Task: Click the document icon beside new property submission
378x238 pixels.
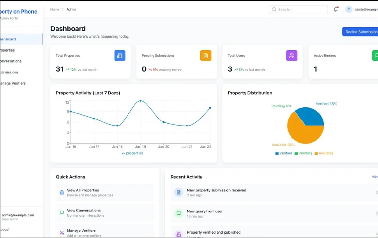Action: coord(178,192)
